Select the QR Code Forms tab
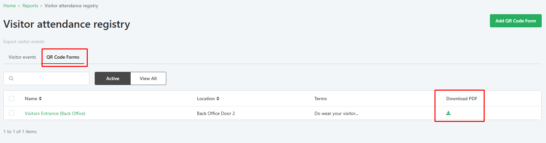Image resolution: width=546 pixels, height=143 pixels. point(63,57)
